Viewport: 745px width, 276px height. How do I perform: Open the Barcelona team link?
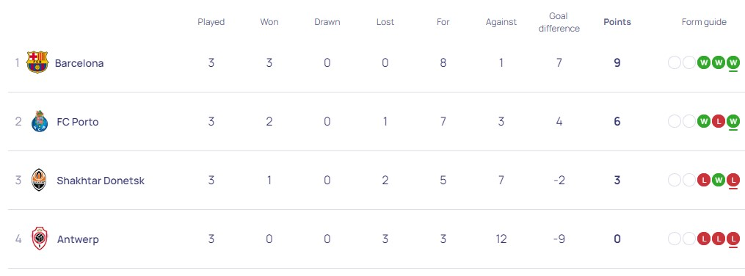pyautogui.click(x=79, y=62)
